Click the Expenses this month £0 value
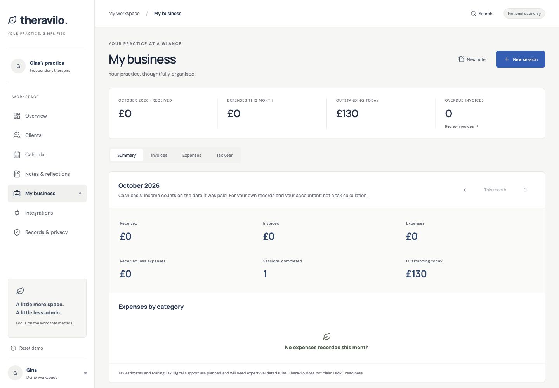The width and height of the screenshot is (559, 388). click(x=234, y=114)
